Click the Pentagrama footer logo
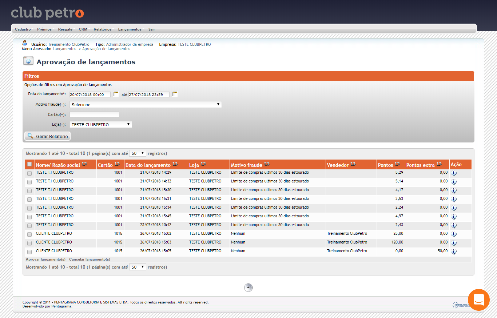This screenshot has height=318, width=497. pos(461,305)
